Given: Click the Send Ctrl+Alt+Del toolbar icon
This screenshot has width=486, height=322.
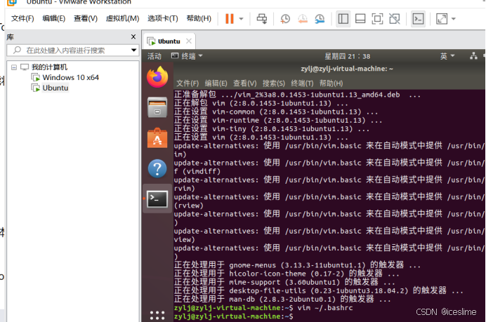Looking at the screenshot, I should pos(261,18).
